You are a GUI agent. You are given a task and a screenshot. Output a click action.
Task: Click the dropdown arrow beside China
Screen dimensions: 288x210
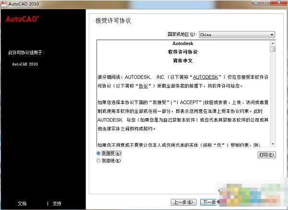(x=272, y=34)
